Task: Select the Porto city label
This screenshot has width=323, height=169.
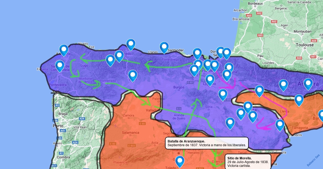Action: pyautogui.click(x=58, y=126)
